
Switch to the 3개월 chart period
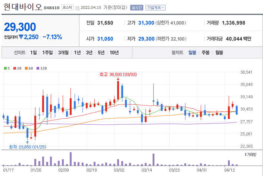coord(63,52)
